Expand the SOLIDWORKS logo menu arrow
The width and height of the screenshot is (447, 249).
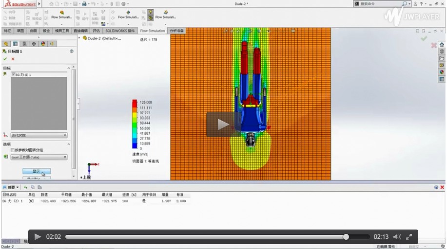(x=39, y=4)
